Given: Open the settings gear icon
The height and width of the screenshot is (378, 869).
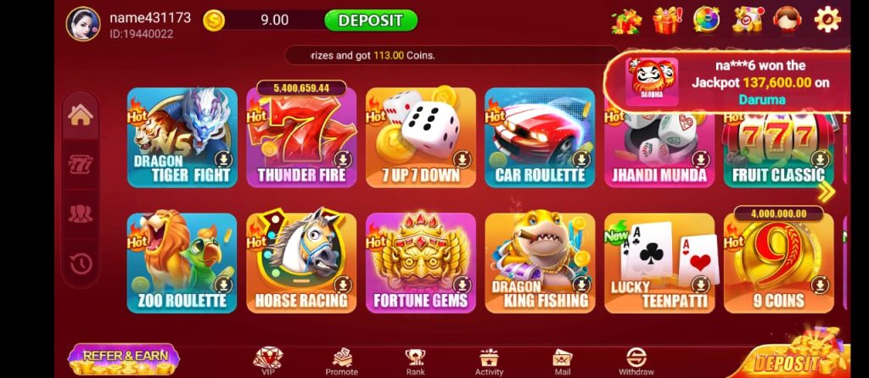Looking at the screenshot, I should point(827,20).
